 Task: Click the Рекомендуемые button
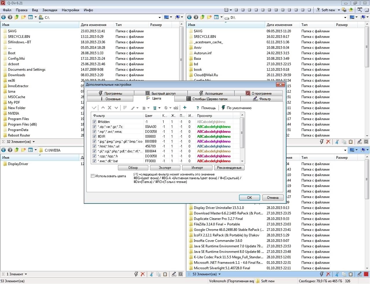click(229, 168)
